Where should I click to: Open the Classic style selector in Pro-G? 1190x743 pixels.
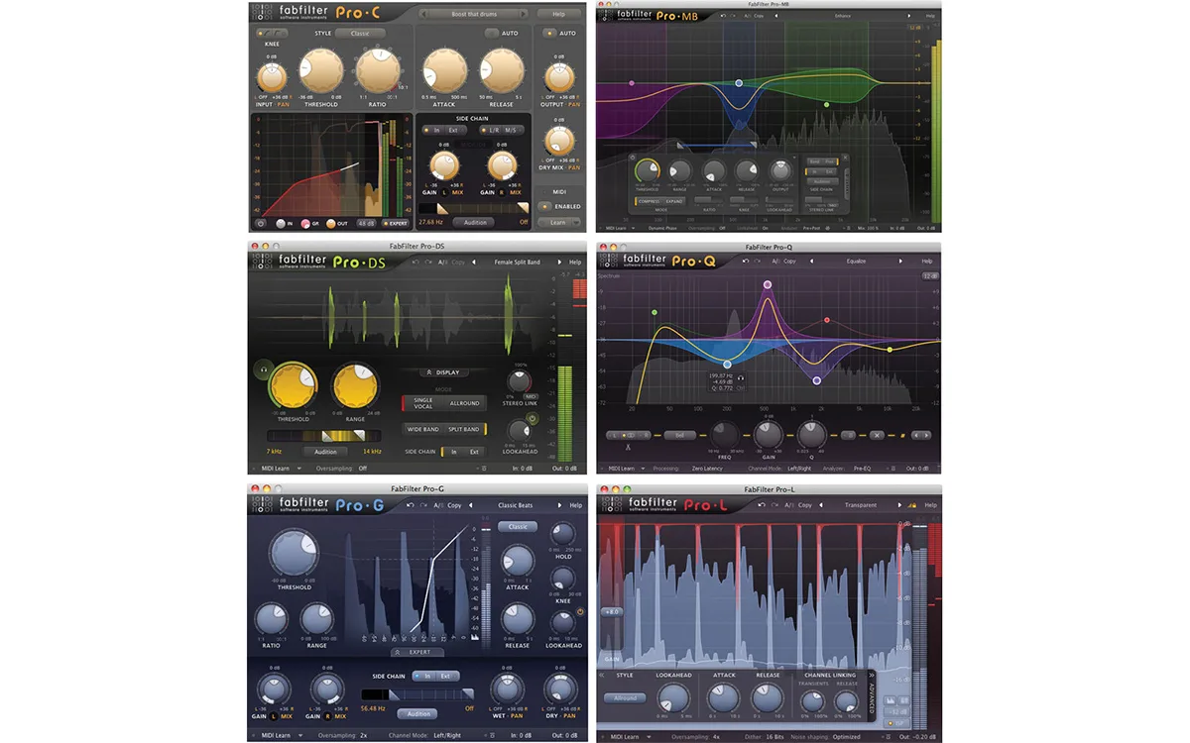pos(518,526)
